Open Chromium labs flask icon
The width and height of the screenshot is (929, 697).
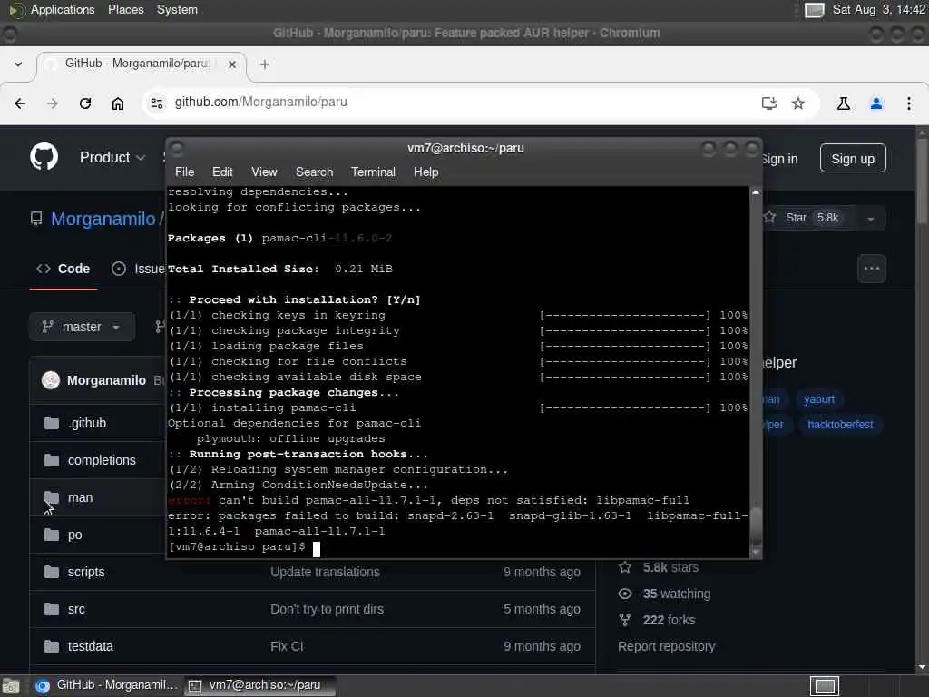[844, 103]
